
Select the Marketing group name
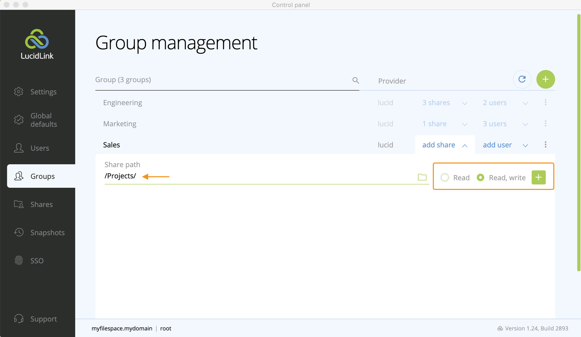[119, 124]
